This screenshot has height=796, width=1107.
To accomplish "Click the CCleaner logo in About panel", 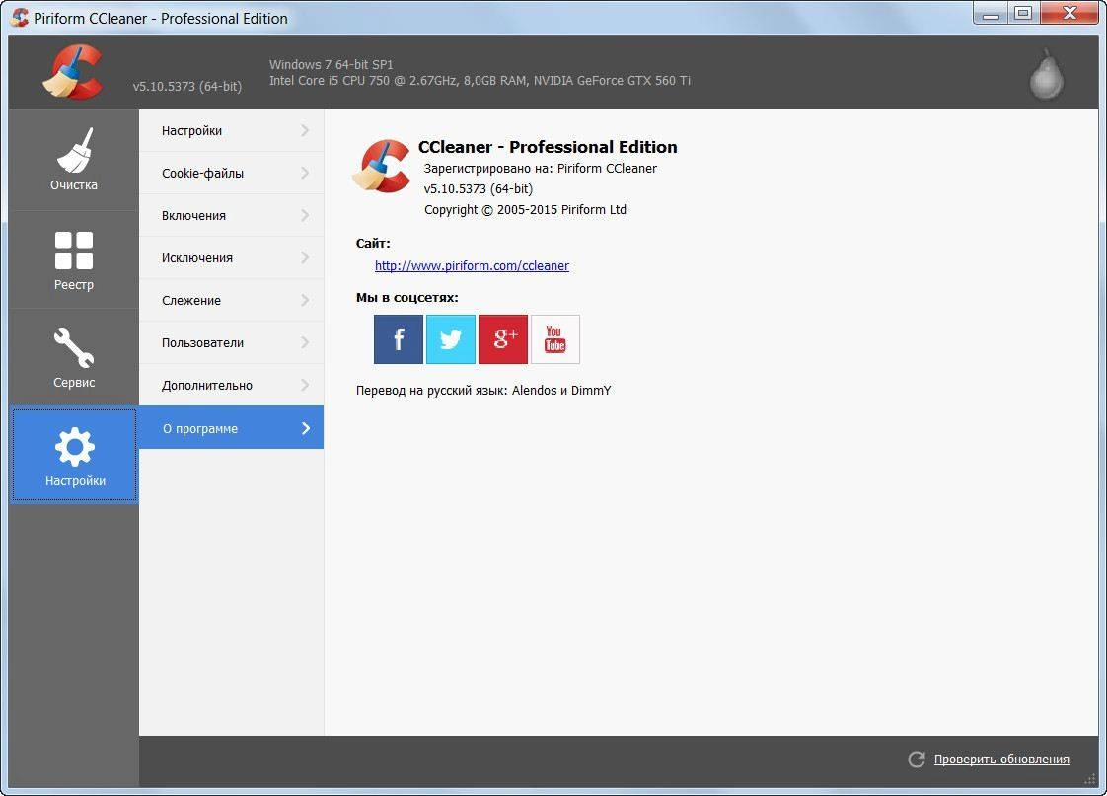I will point(382,166).
